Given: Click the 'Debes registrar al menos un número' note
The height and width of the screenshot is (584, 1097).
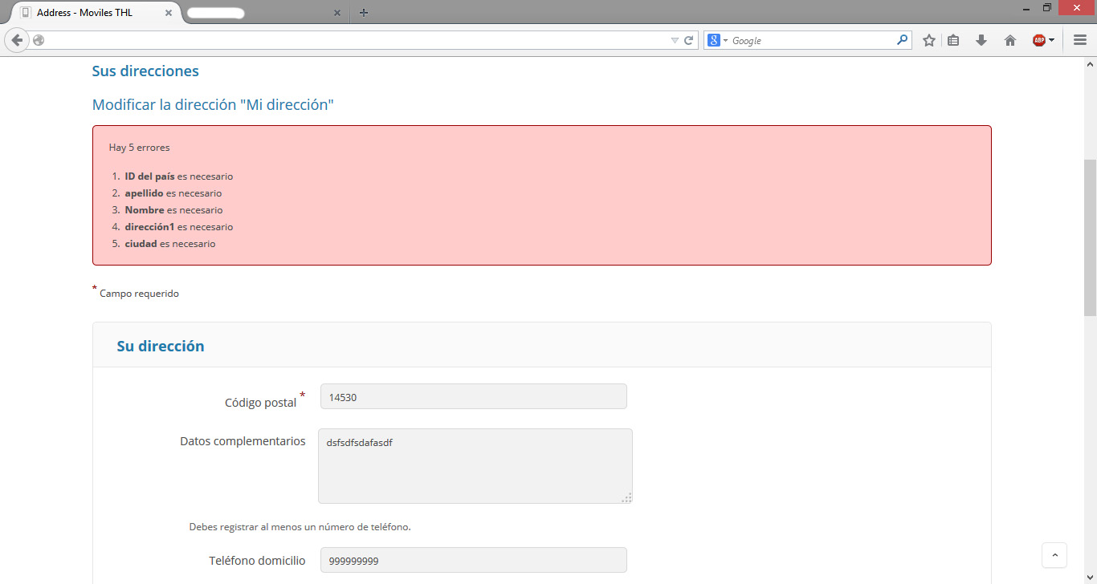Looking at the screenshot, I should [x=300, y=527].
